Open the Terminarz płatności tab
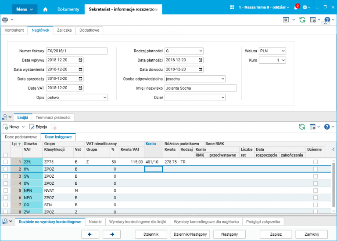337x241 pixels. click(x=53, y=117)
